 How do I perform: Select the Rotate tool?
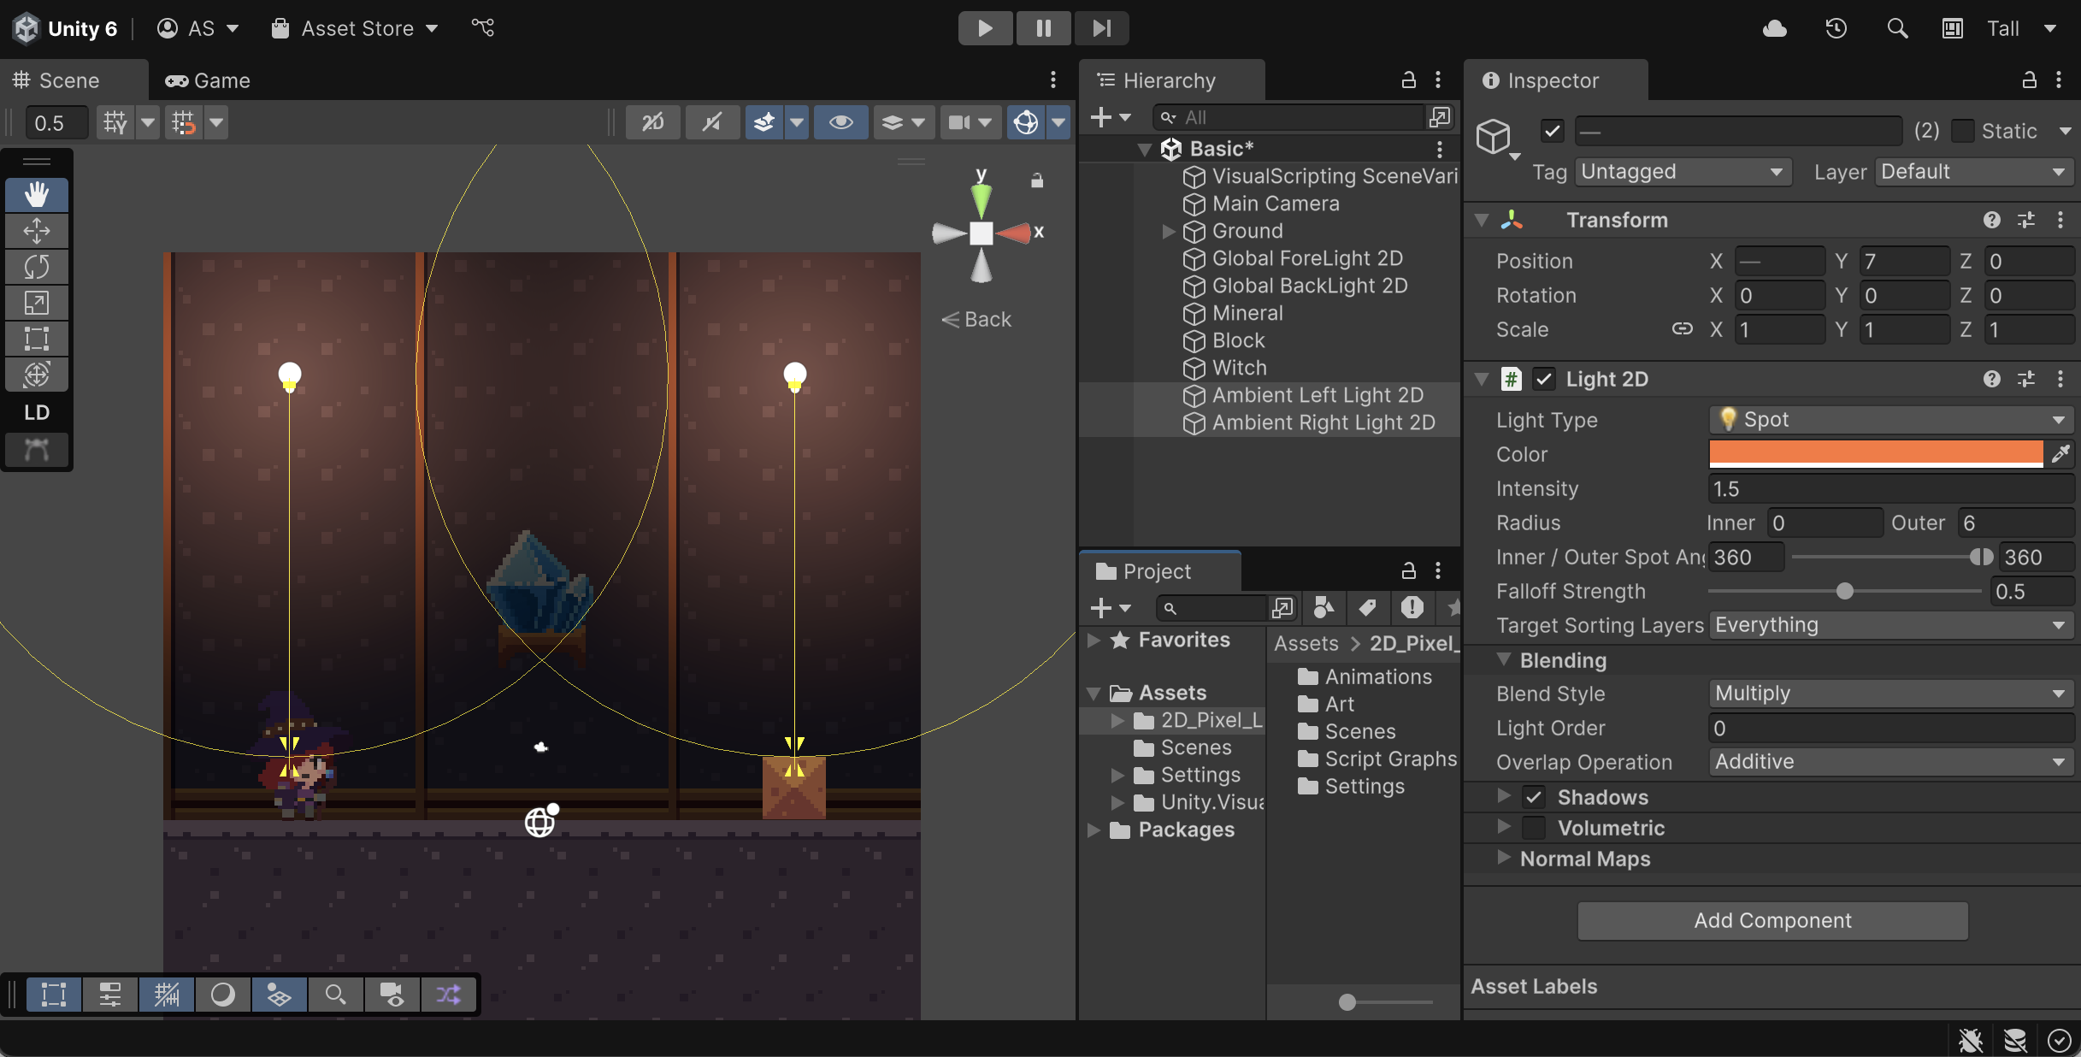pyautogui.click(x=37, y=267)
